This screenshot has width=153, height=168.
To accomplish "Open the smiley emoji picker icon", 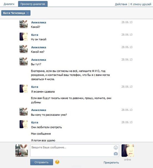I will (116, 147).
